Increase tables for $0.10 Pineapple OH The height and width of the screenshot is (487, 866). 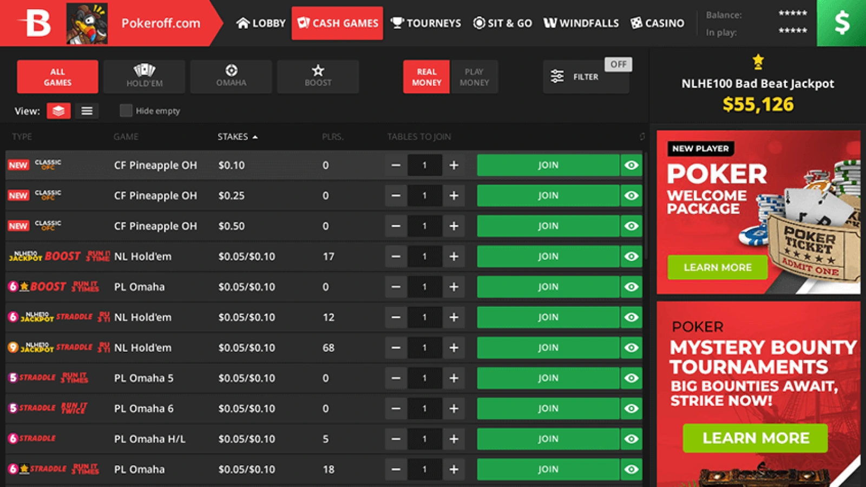tap(454, 165)
